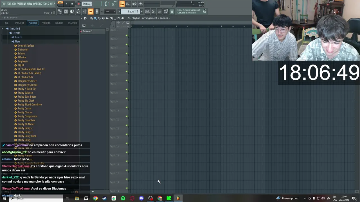Show piano patterns in the picker panel

coord(84,26)
